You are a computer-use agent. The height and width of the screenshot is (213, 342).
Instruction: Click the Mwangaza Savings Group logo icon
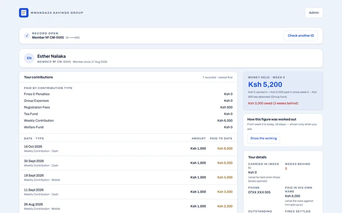pyautogui.click(x=24, y=13)
